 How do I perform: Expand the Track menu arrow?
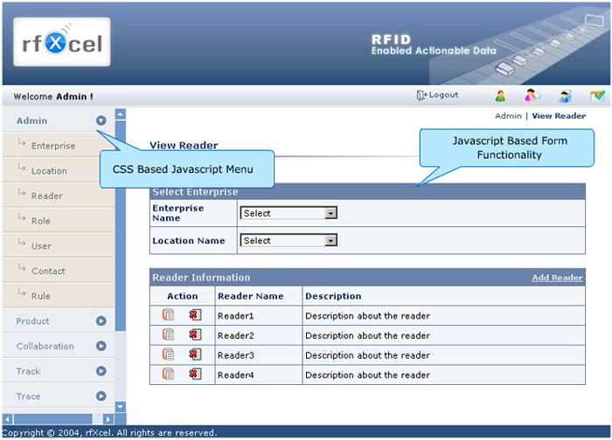click(101, 371)
